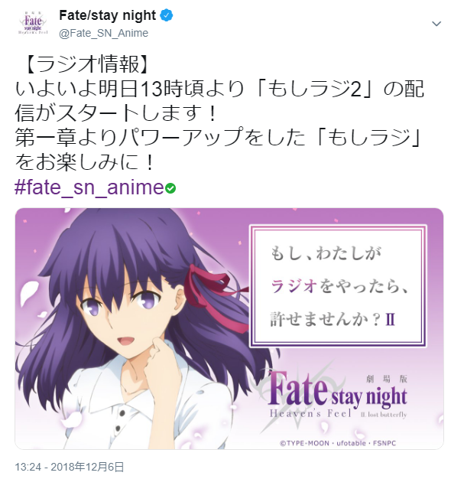Image resolution: width=451 pixels, height=479 pixels.
Task: Click the TYPE-MOON ufotable copyright text
Action: 338,443
